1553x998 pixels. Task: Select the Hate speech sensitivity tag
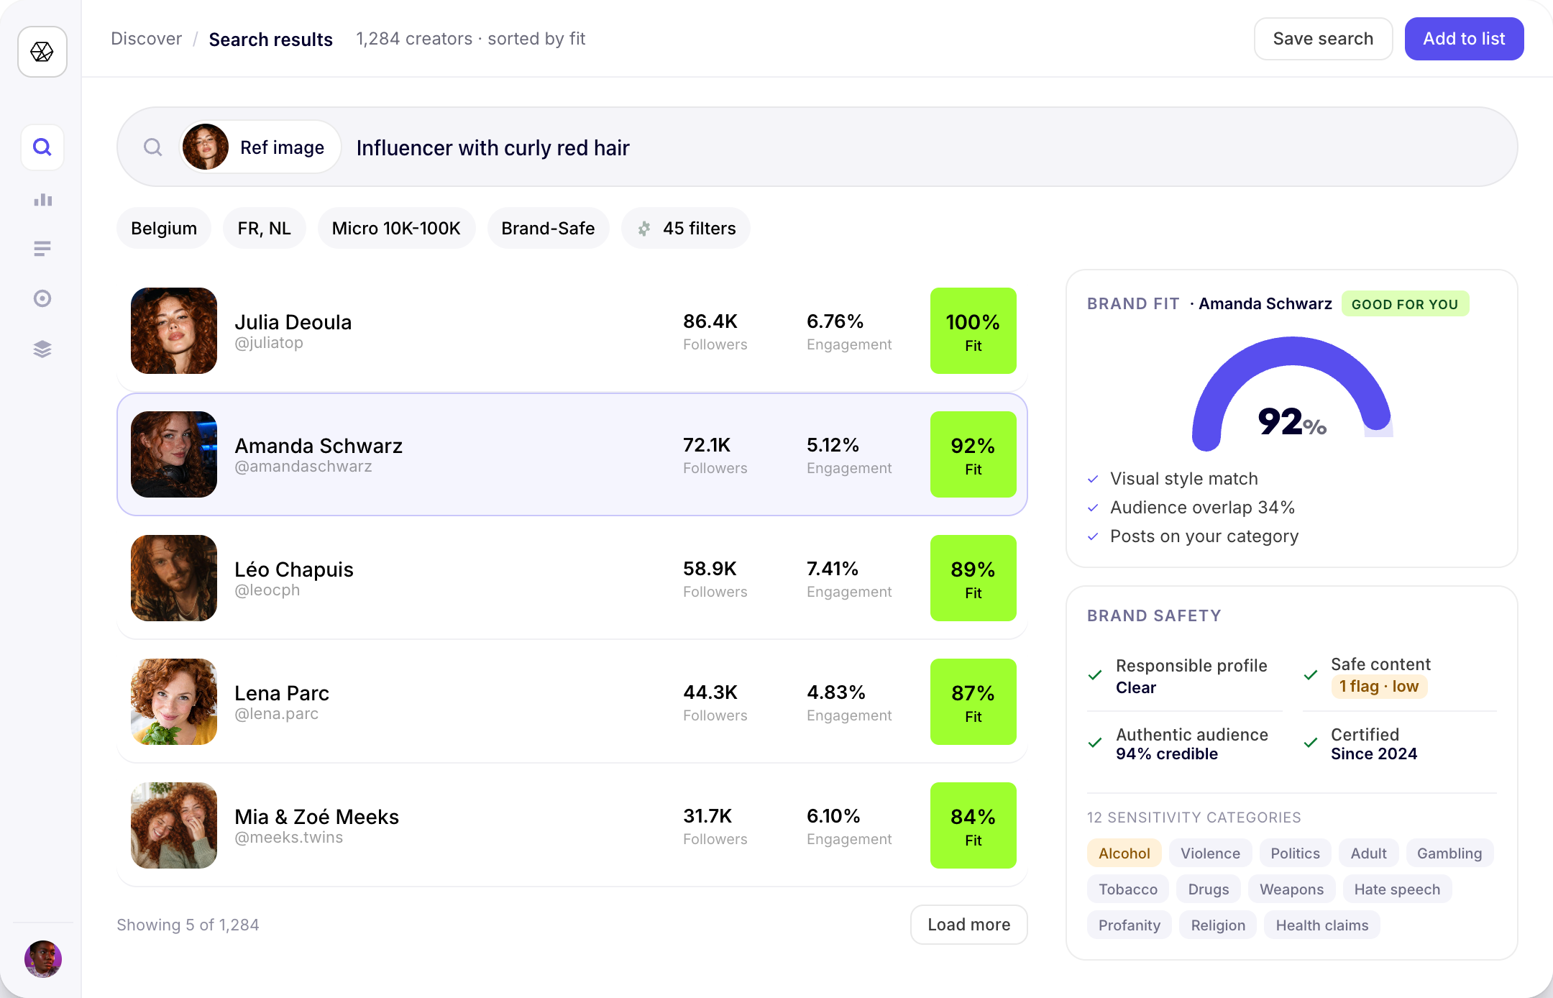(x=1397, y=889)
